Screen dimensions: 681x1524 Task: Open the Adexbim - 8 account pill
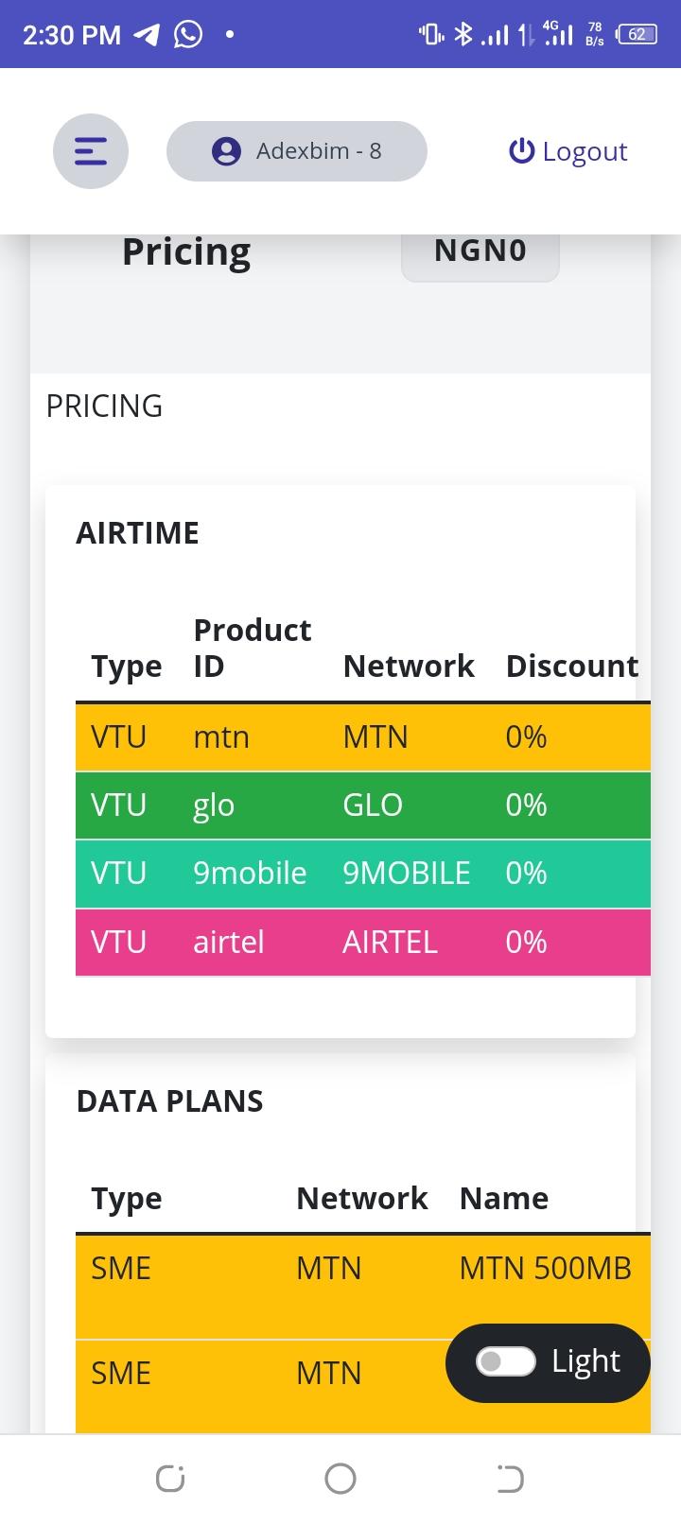[x=297, y=151]
